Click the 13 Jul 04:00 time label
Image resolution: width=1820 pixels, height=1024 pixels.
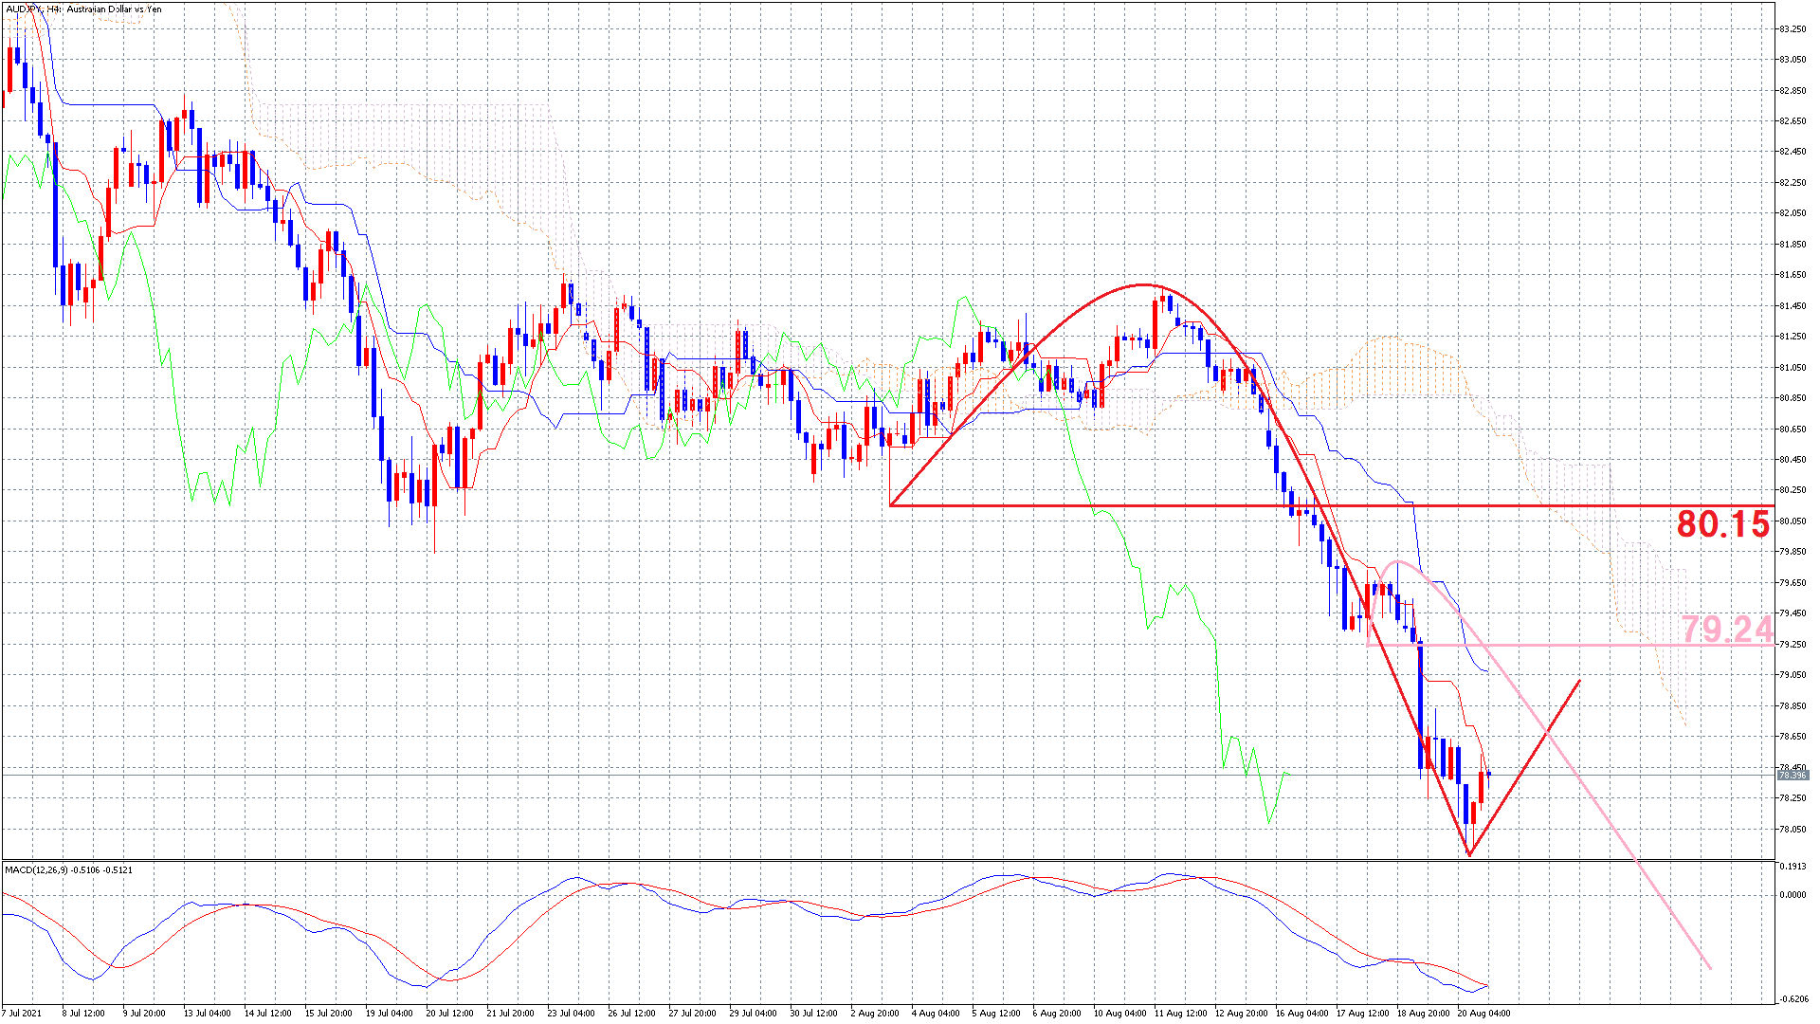pyautogui.click(x=207, y=1014)
